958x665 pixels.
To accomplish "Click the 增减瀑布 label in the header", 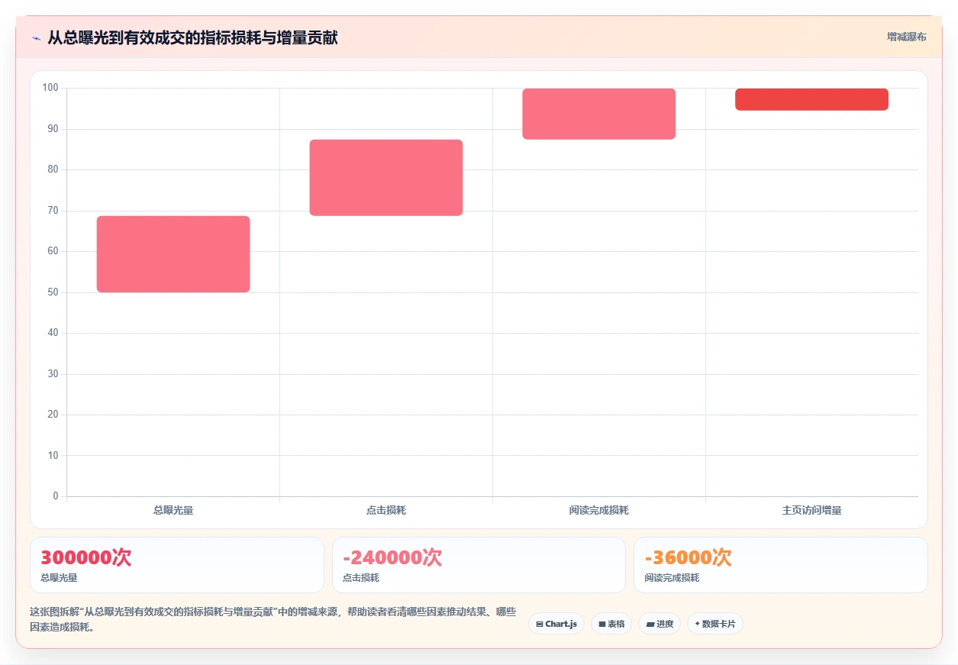I will (x=907, y=37).
